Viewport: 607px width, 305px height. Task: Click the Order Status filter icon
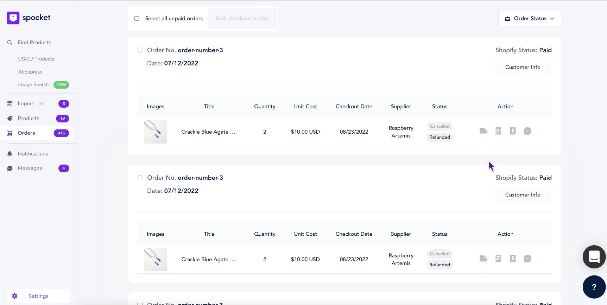coord(508,19)
